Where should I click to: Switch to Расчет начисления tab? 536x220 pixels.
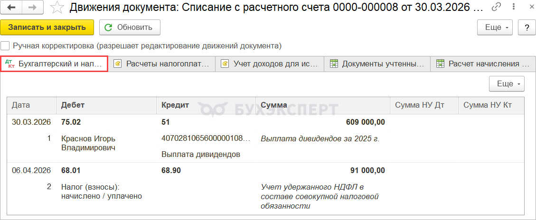(483, 64)
